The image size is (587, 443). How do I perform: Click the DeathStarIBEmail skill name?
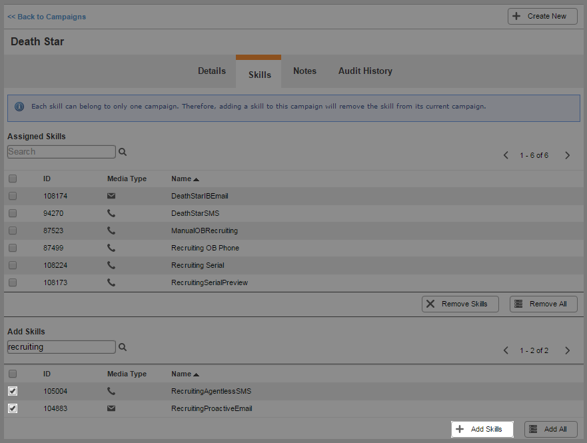(x=200, y=196)
